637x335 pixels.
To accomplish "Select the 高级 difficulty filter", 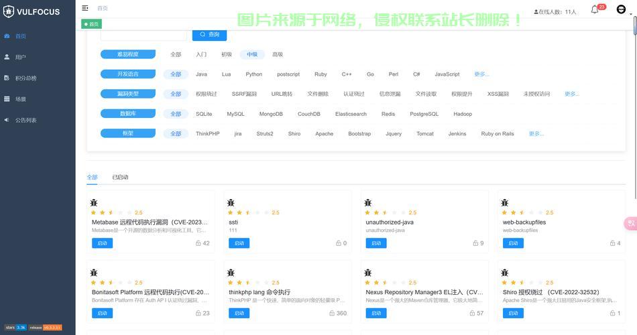I will pos(278,54).
